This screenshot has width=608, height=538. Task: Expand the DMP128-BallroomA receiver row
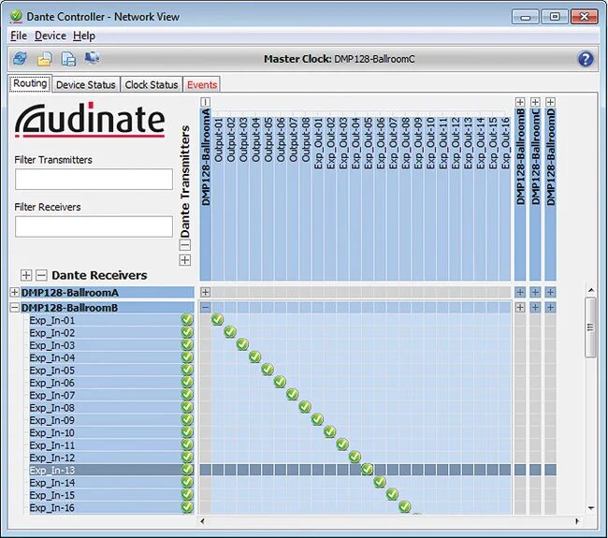click(x=14, y=292)
